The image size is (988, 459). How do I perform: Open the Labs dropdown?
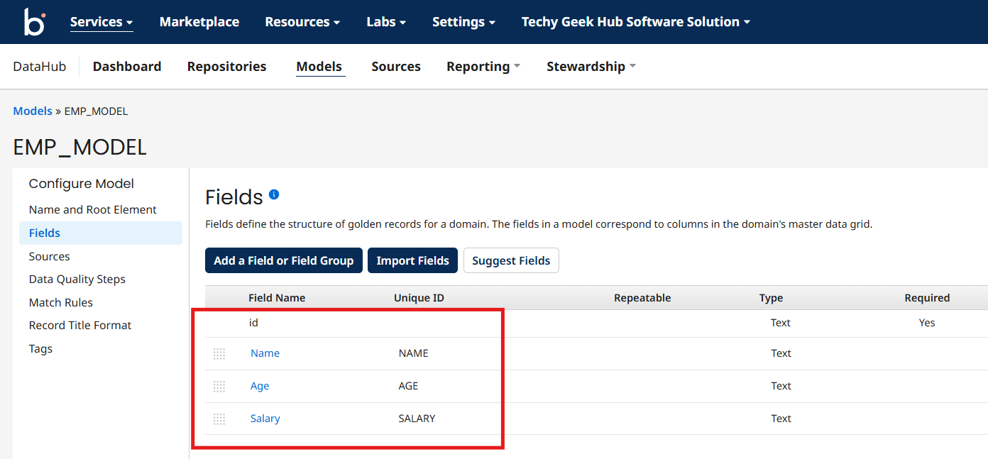click(x=386, y=22)
